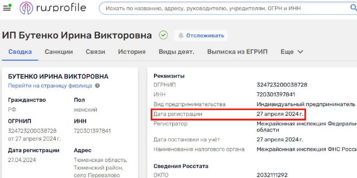This screenshot has height=178, width=357.
Task: Open the Виды деят. tab
Action: click(176, 52)
